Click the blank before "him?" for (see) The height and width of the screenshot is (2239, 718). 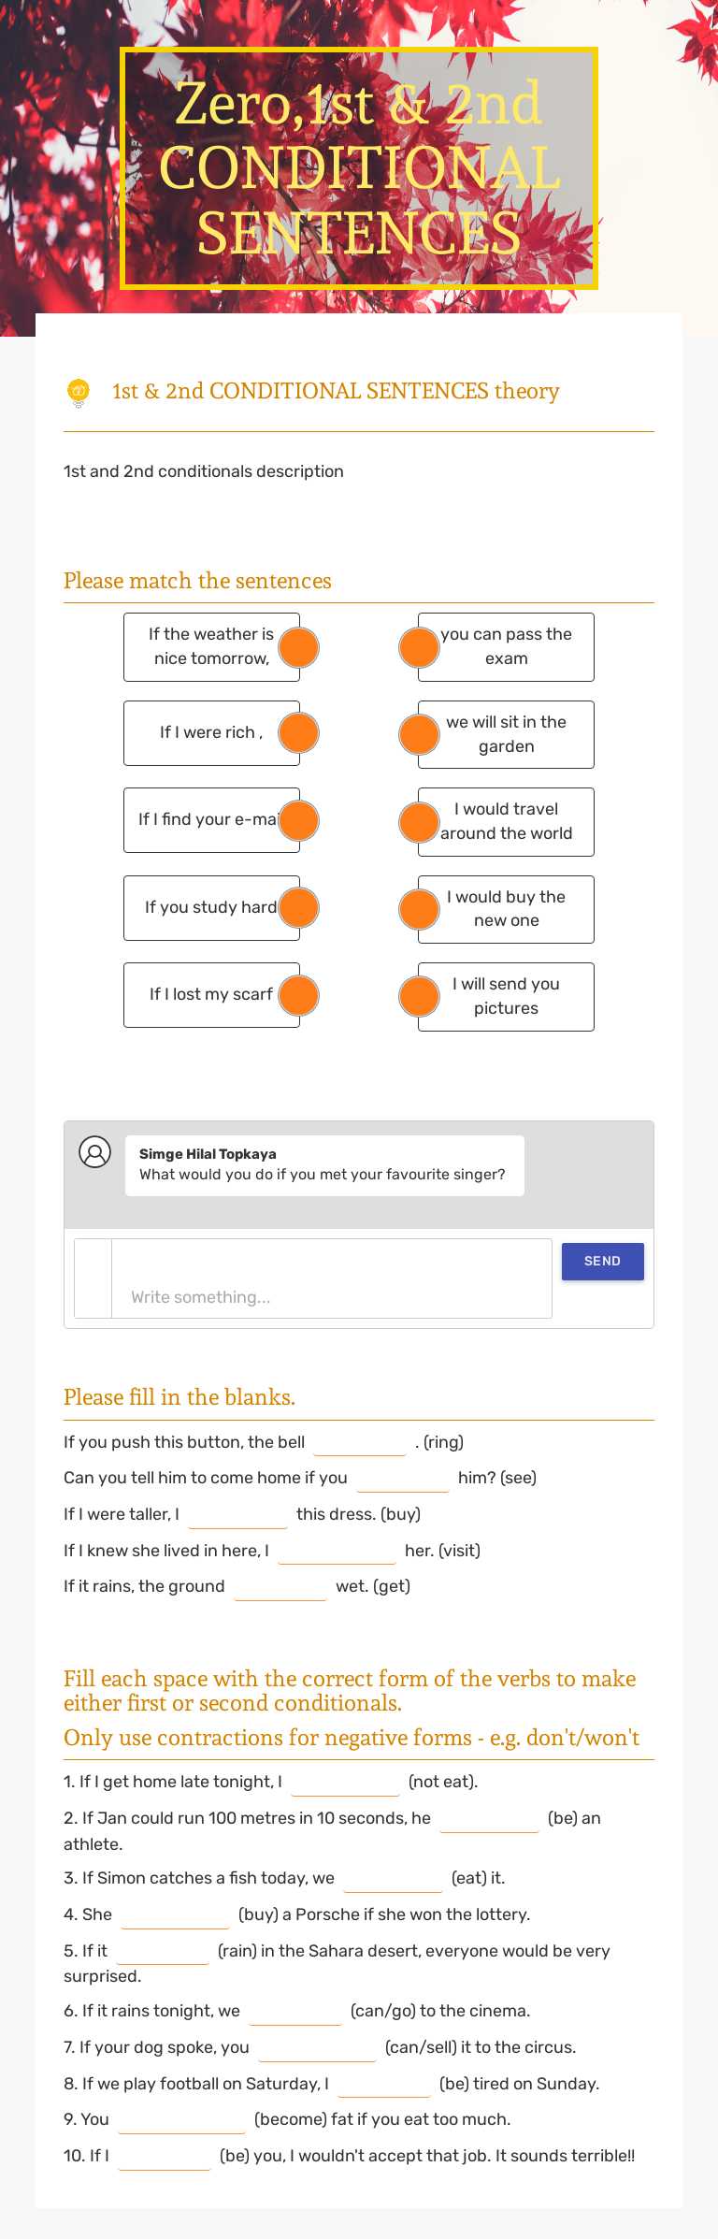404,1478
